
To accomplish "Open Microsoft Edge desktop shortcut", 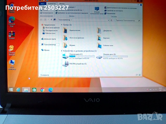I will (12, 22).
